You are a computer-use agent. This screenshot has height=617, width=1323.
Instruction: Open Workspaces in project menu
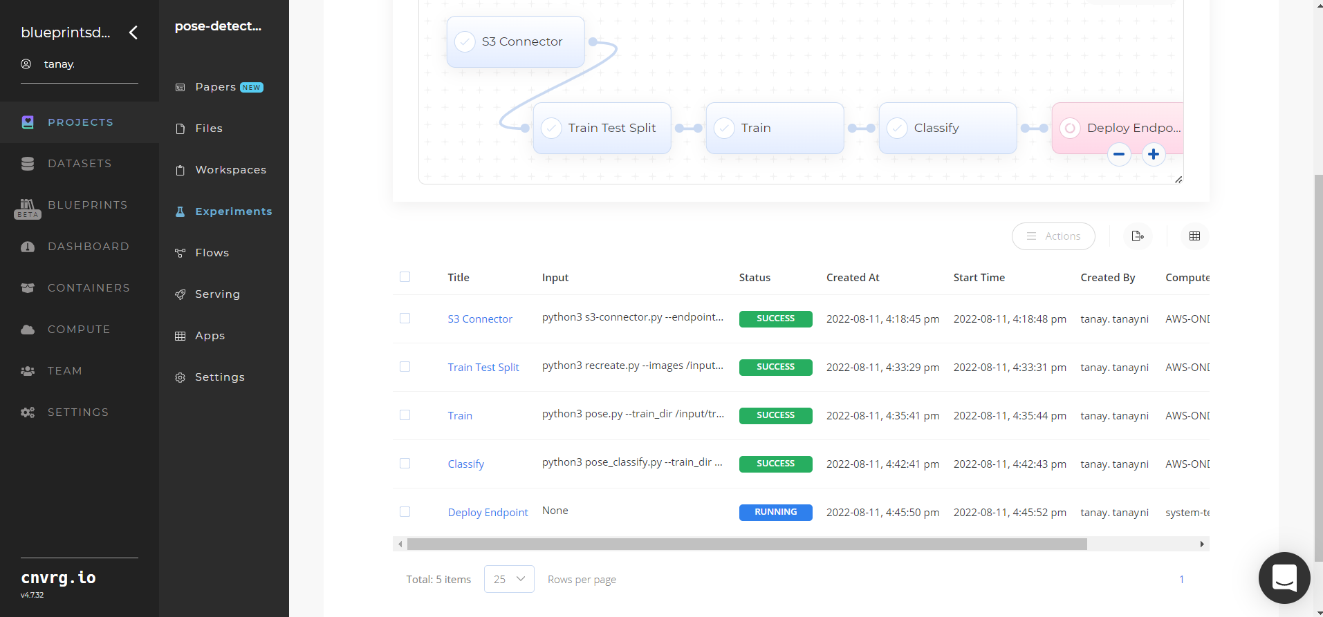point(230,170)
